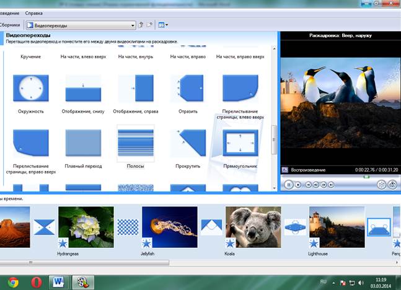Step to the previous frame
This screenshot has height=290, width=401.
point(316,185)
